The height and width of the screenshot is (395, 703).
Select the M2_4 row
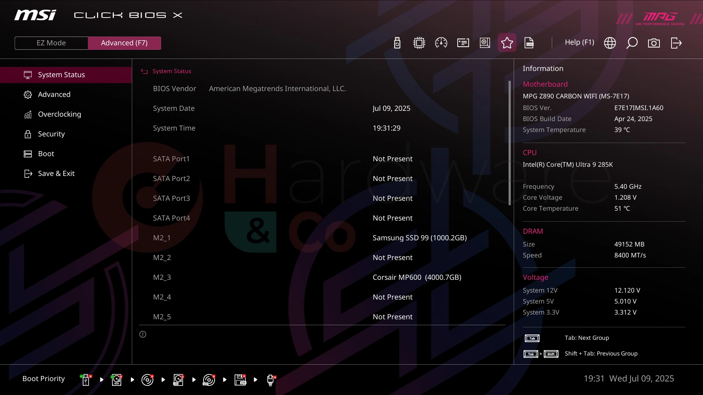(322, 297)
